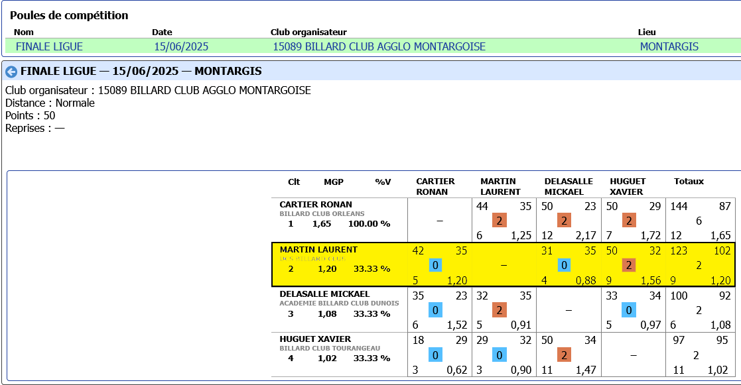Click orange 2 badge, Huguet row vs Delasalle Mickael

(564, 355)
